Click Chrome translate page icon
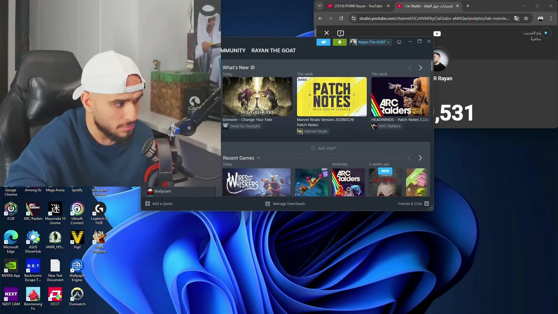The image size is (558, 314). click(517, 18)
